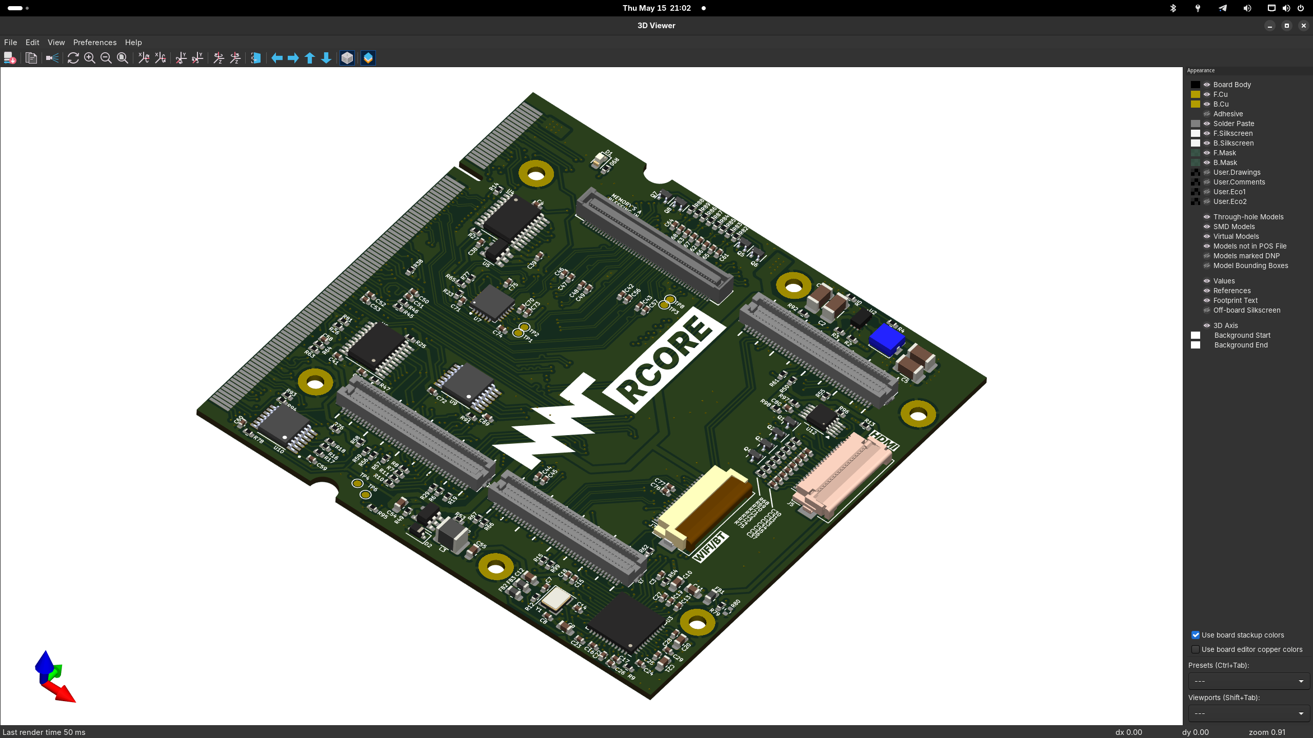Rotate X counterclockwise icon
Screen dimensions: 1313x738
click(x=161, y=58)
